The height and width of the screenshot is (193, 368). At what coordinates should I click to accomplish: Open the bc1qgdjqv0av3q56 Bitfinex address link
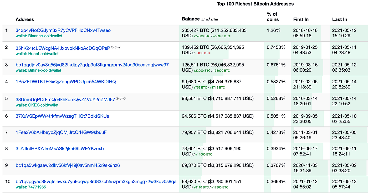click(92, 65)
